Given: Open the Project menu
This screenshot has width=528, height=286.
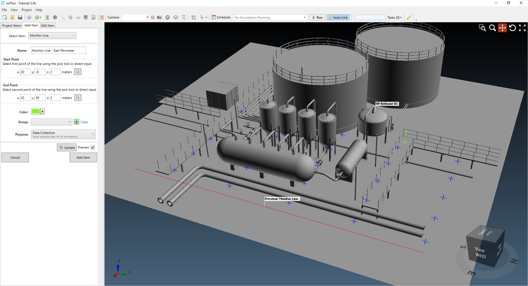Looking at the screenshot, I should 27,10.
